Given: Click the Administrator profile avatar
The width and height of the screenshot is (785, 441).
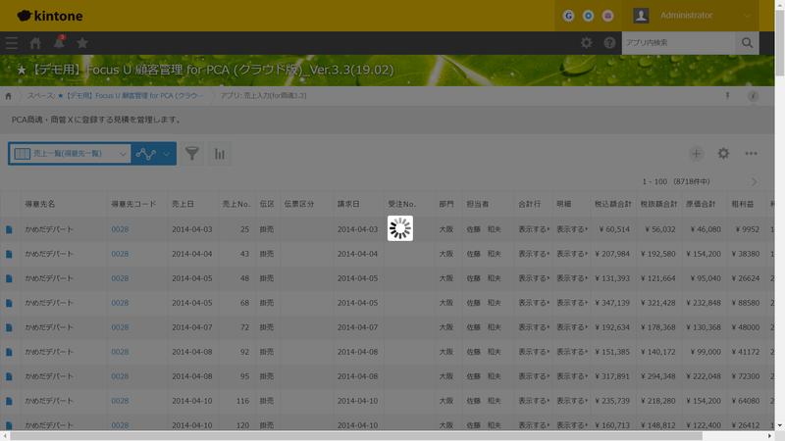Looking at the screenshot, I should [x=641, y=16].
